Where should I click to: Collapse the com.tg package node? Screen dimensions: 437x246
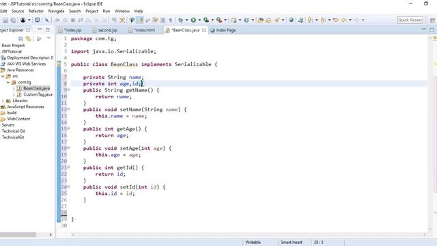point(8,82)
